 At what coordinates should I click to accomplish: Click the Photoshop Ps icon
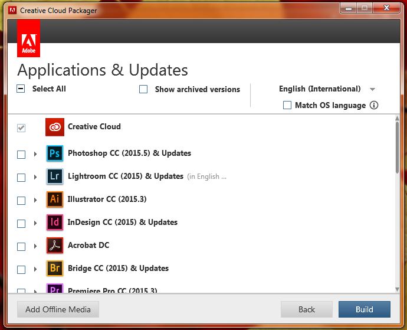[55, 153]
